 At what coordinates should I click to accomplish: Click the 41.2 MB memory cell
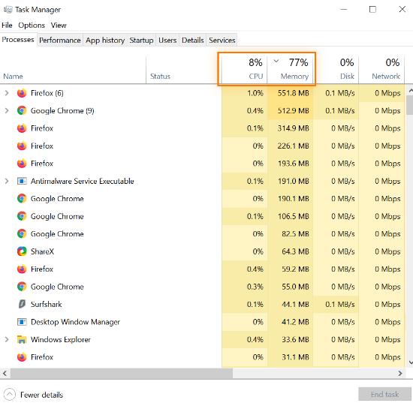click(291, 322)
